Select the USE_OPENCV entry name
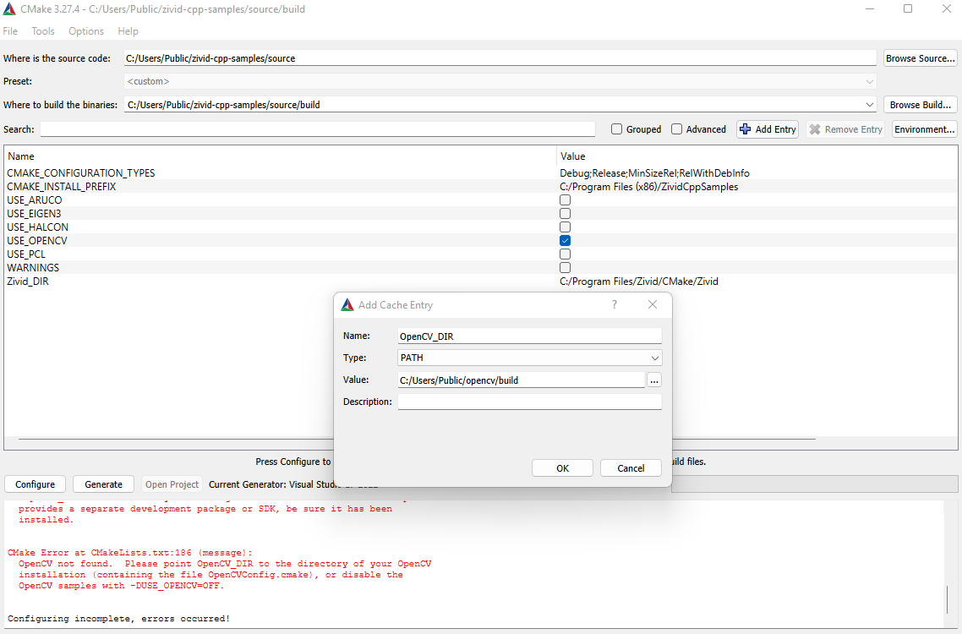 37,241
